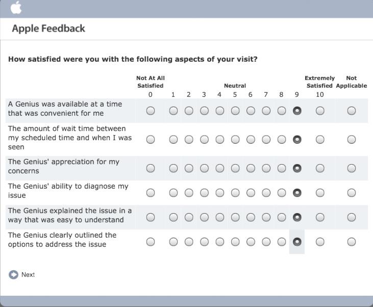Image resolution: width=373 pixels, height=307 pixels.
Task: Rate issue explanation as 10
Action: [320, 217]
